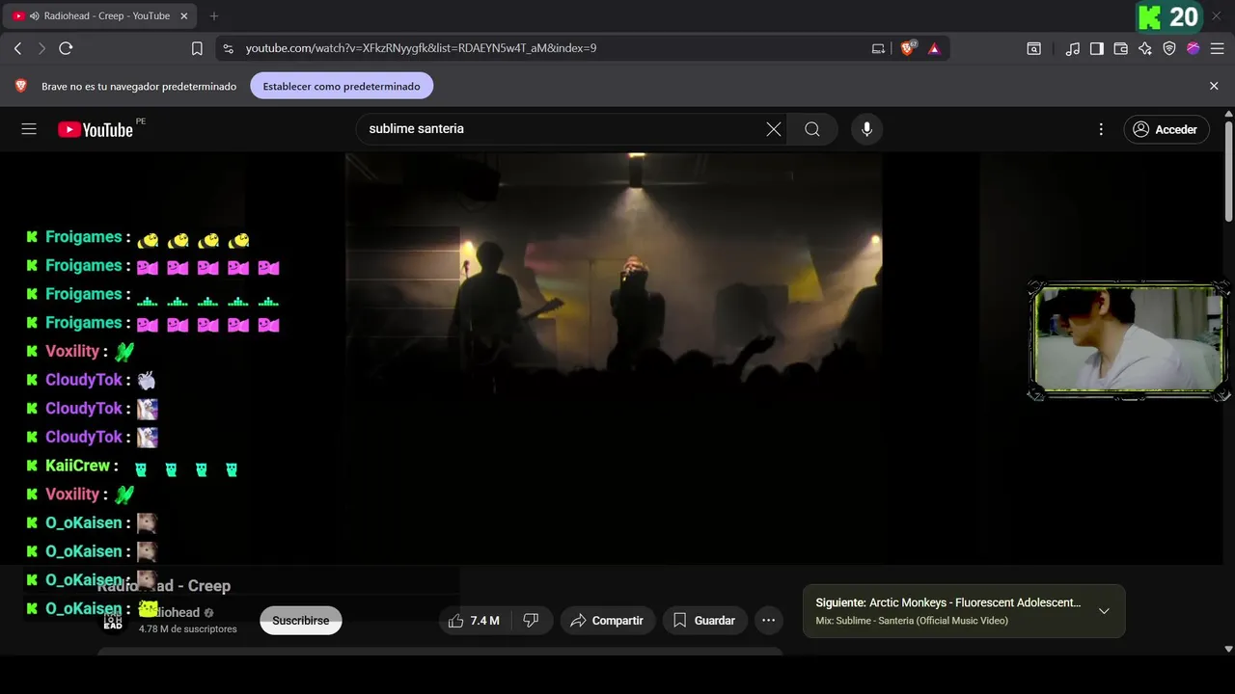1235x694 pixels.
Task: Click the top Froigames chat message
Action: tap(138, 237)
